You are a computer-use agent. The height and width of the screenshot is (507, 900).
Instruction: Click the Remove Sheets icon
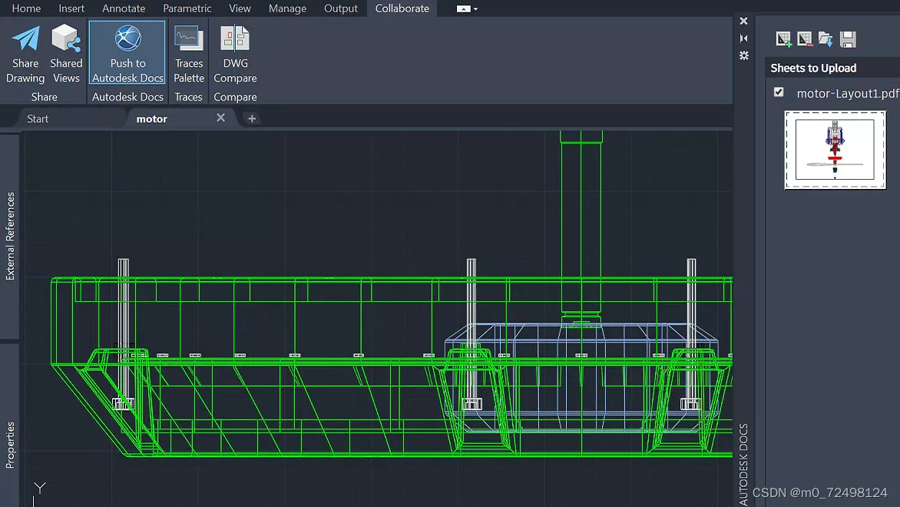(x=805, y=39)
